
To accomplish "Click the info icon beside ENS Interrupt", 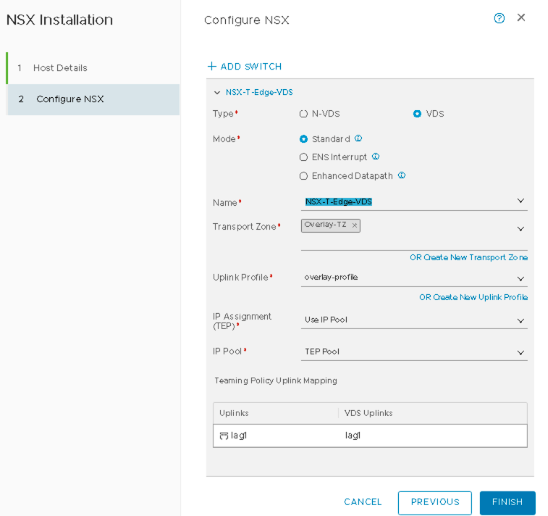I will point(376,157).
